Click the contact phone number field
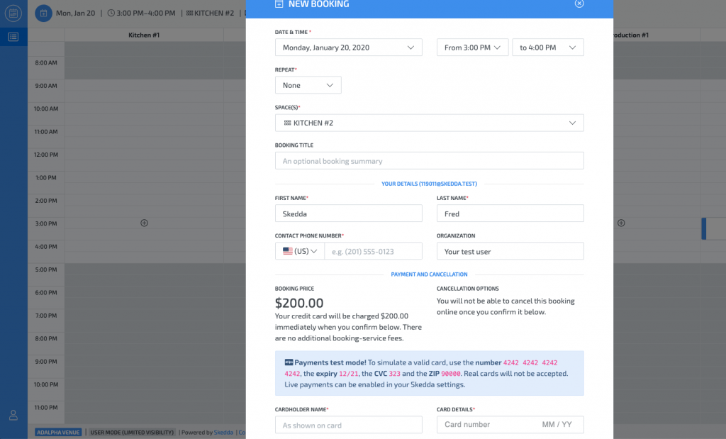 [x=372, y=252]
